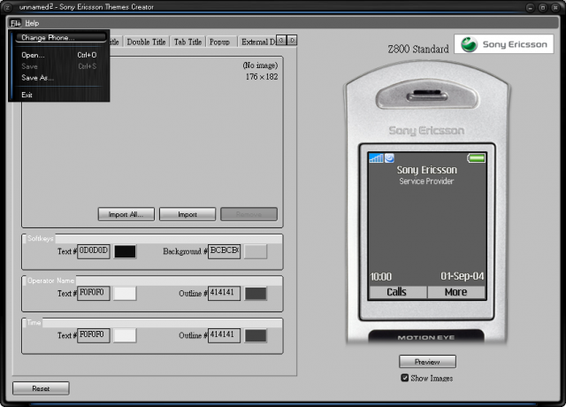This screenshot has height=407, width=566.
Task: Close the Themes Creator window
Action: [555, 7]
